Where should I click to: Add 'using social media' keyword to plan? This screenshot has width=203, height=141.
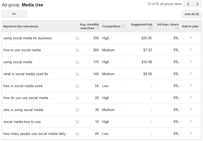[191, 62]
